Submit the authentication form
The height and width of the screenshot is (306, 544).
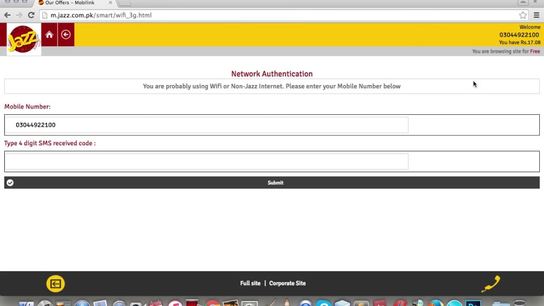click(272, 183)
